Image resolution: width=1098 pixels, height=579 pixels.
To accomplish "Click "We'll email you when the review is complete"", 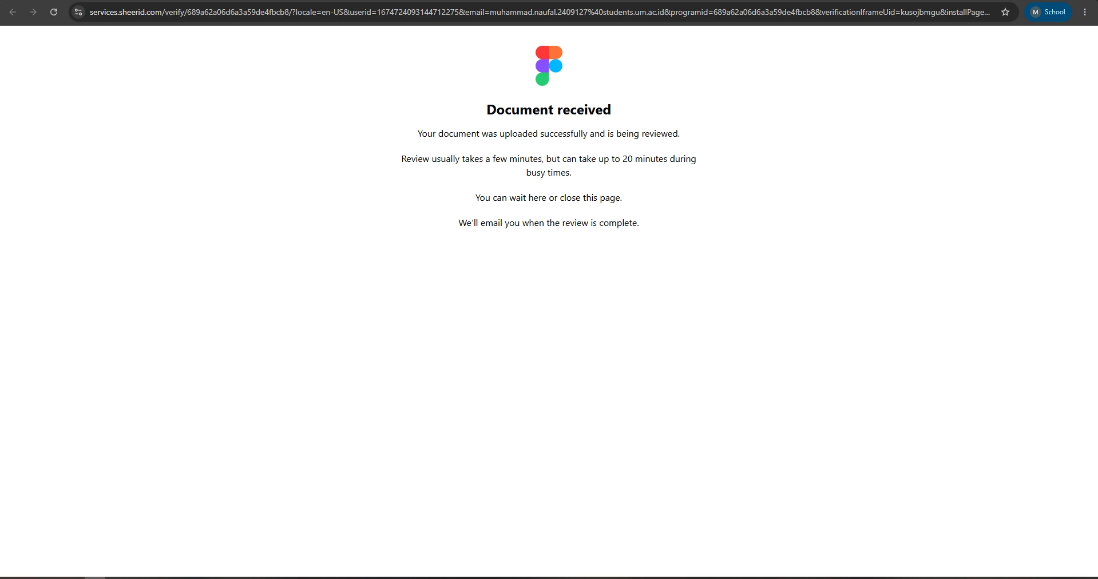I will pyautogui.click(x=549, y=223).
